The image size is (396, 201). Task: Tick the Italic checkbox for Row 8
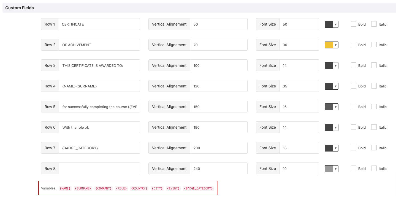[x=374, y=168]
